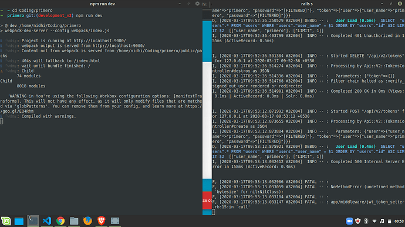The width and height of the screenshot is (405, 227).
Task: Launch Firefox from the taskbar
Action: point(87,221)
